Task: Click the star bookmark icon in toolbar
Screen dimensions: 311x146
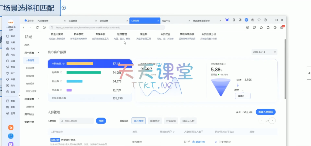Action: click(x=261, y=27)
